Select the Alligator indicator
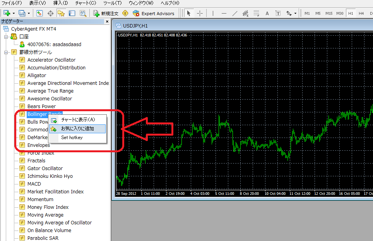 point(37,75)
